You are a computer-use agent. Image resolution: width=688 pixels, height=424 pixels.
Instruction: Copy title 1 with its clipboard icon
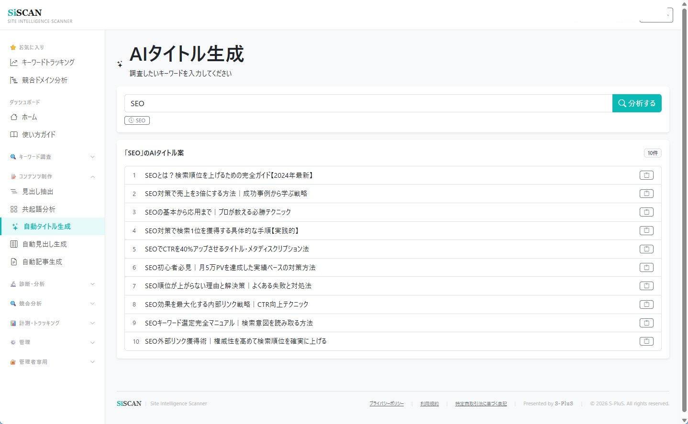click(x=646, y=175)
